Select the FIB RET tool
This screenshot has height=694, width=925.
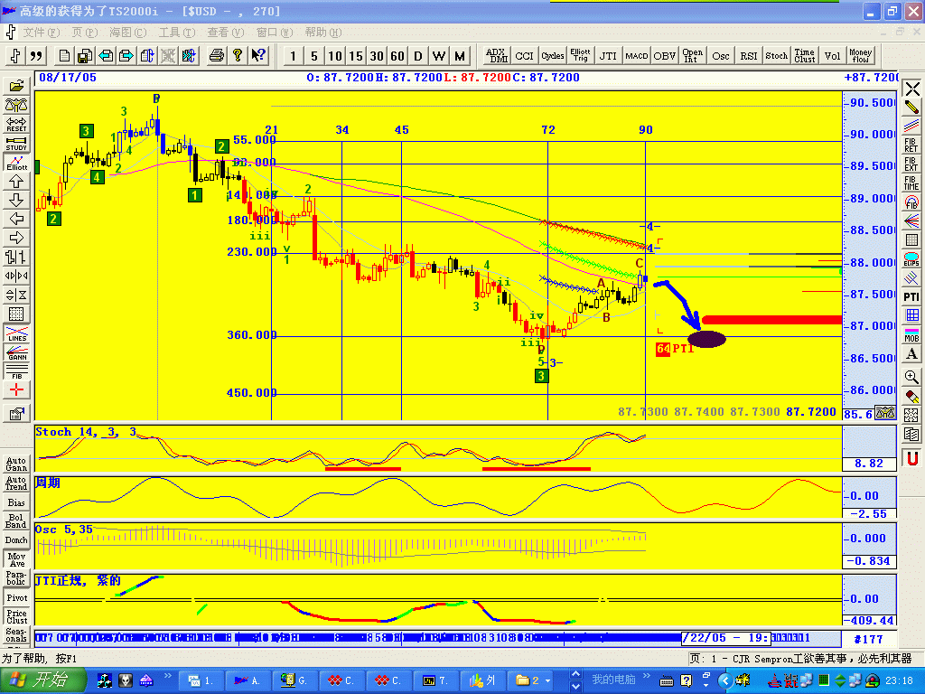[x=912, y=143]
